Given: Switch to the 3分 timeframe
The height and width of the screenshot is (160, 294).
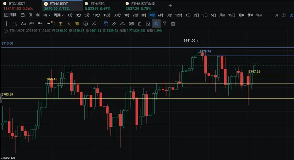Looking at the screenshot, I should pyautogui.click(x=78, y=15).
